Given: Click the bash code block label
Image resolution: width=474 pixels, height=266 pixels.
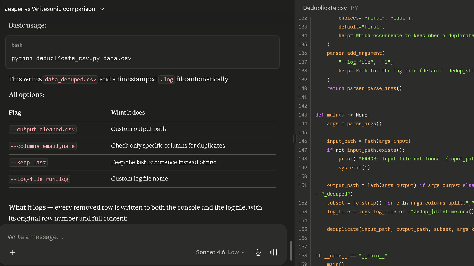Looking at the screenshot, I should (17, 45).
